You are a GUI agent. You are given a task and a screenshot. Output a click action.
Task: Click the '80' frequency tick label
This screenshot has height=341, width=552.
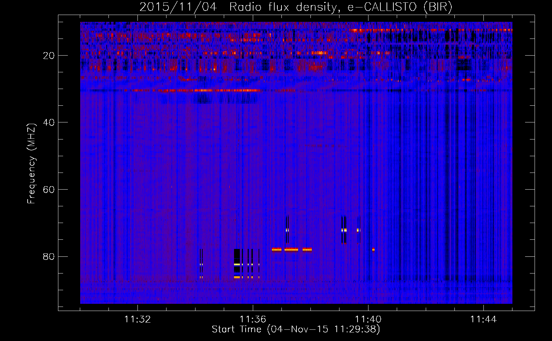click(x=49, y=256)
